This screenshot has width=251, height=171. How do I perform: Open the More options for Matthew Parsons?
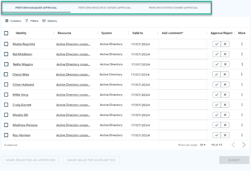(242, 125)
